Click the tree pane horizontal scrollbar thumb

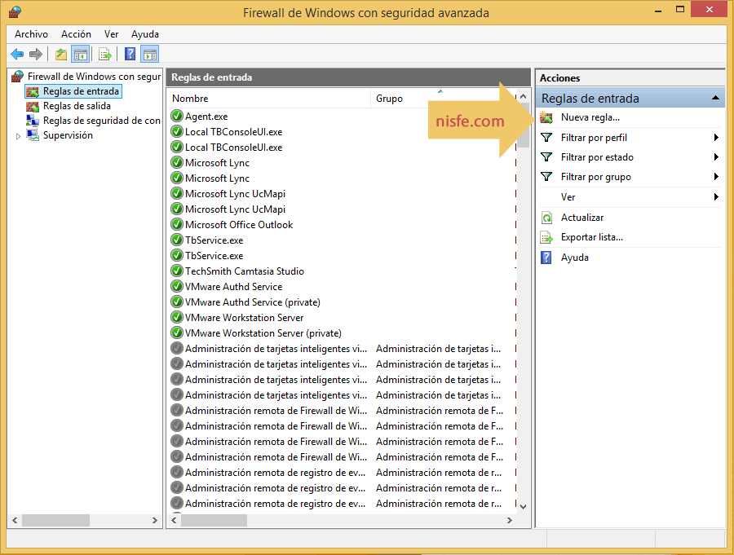coord(55,521)
